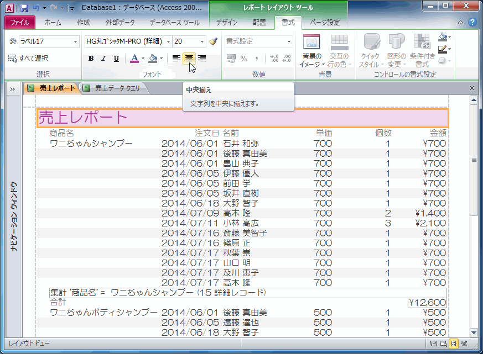
Task: Open the shape fill bucket in control formatting
Action: point(444,37)
